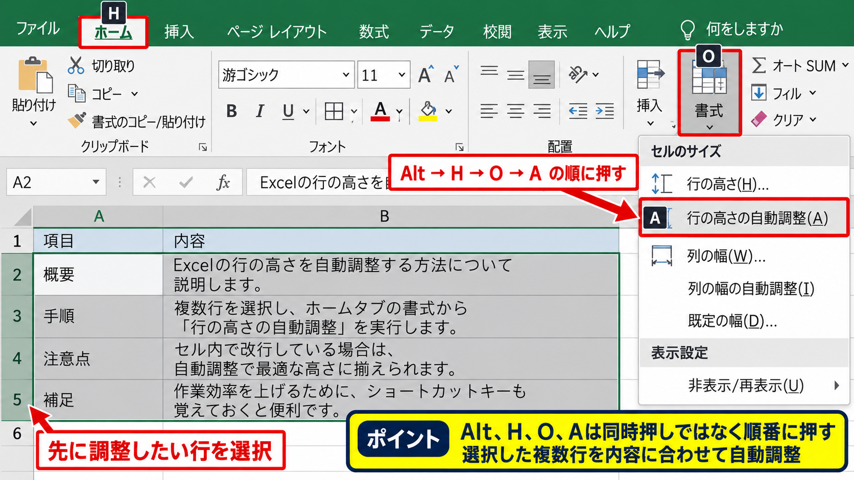Increase font size with the large A
Screen dimensions: 854x480
click(x=425, y=75)
